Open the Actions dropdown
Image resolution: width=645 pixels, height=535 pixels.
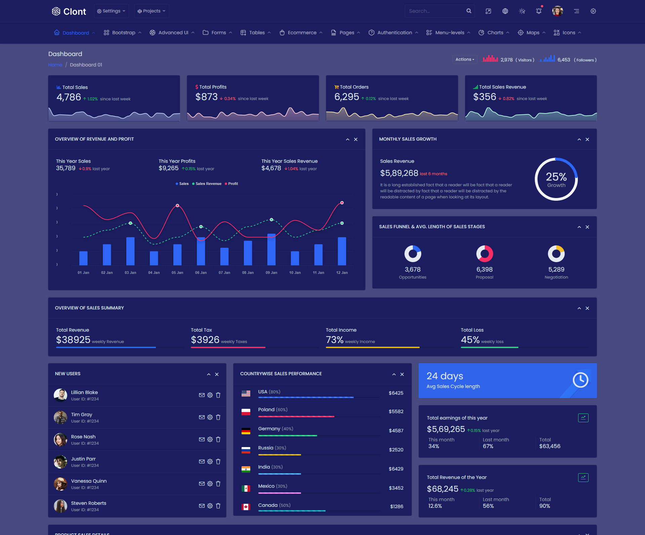pyautogui.click(x=465, y=59)
